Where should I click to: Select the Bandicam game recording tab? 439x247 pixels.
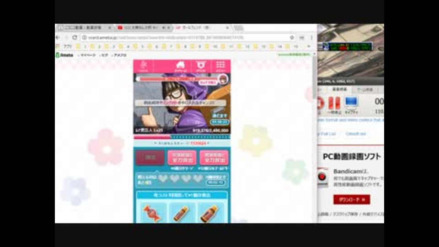365,90
